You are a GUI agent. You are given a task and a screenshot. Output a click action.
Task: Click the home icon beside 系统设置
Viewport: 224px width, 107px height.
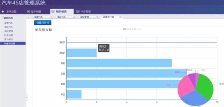pos(3,11)
